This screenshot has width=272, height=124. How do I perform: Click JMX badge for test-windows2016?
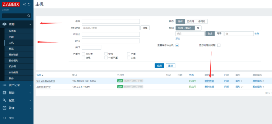click(134, 81)
